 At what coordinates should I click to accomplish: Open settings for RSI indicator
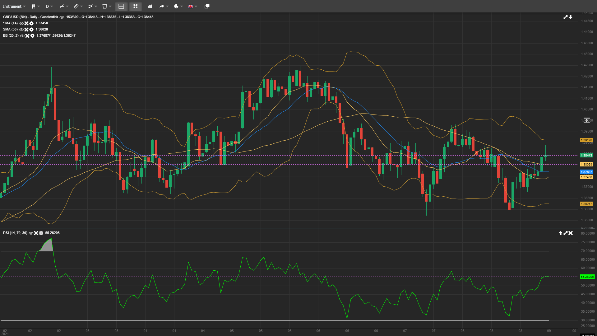[x=41, y=233]
